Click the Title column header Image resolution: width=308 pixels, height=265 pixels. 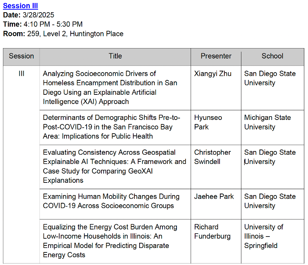[115, 56]
